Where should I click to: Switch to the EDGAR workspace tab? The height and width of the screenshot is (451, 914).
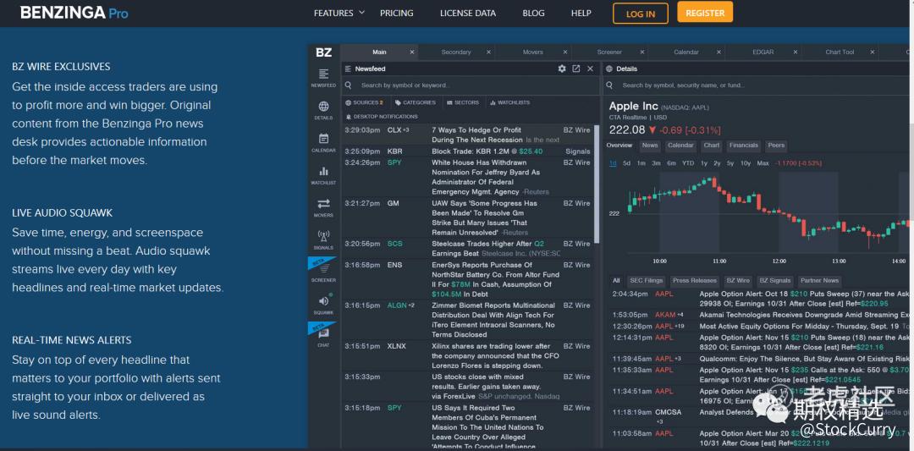click(763, 52)
